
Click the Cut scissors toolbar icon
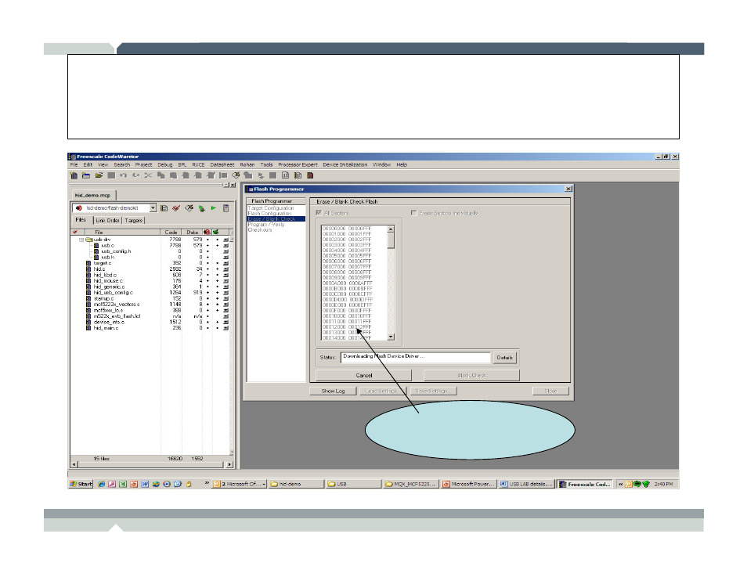(x=148, y=175)
